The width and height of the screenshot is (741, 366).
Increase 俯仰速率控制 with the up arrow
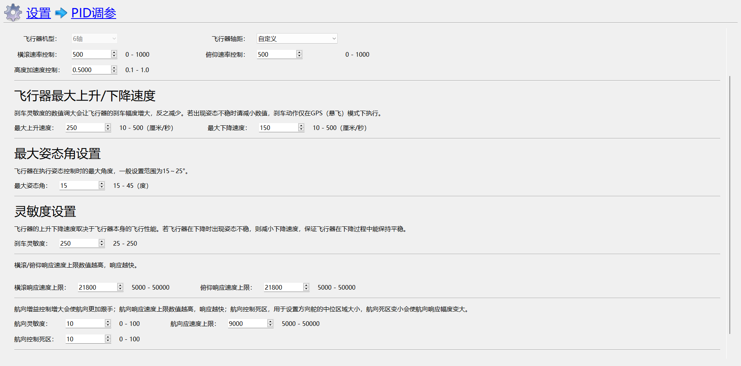click(x=299, y=52)
